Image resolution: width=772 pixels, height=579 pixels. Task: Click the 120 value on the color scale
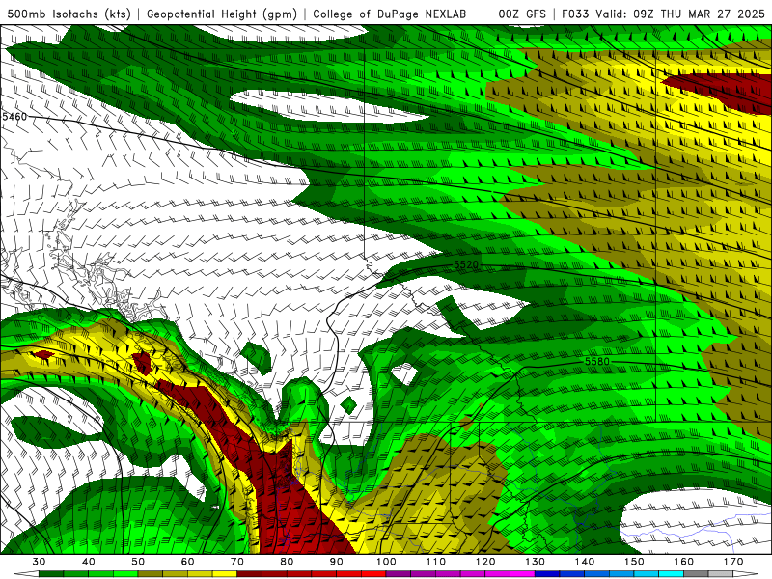485,562
